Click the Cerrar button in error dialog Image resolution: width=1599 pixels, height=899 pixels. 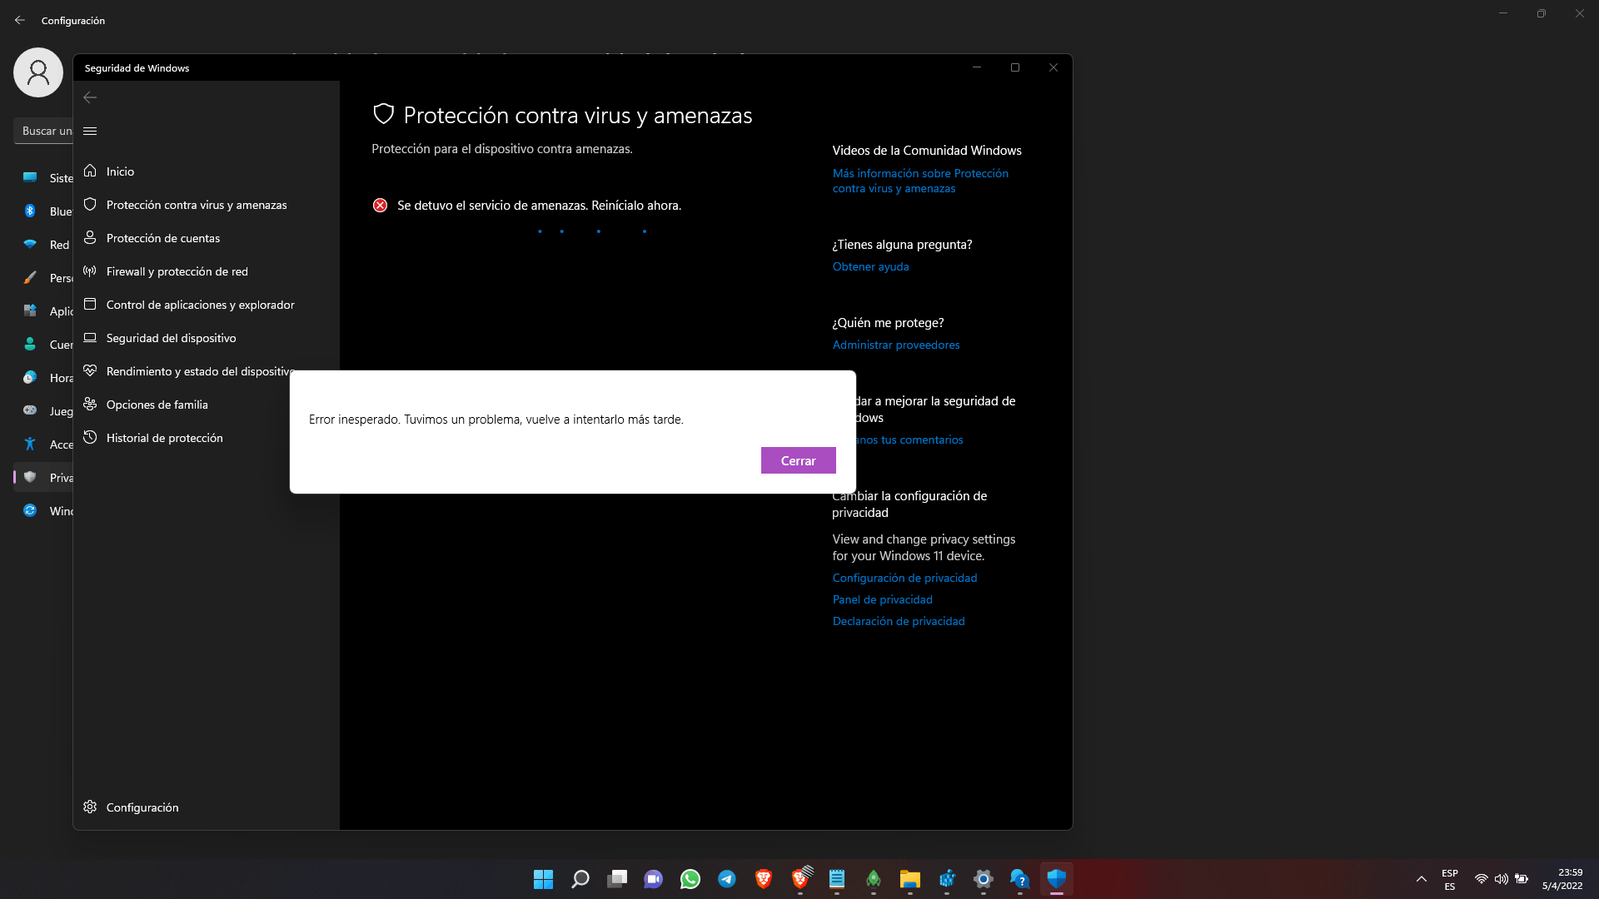[798, 460]
